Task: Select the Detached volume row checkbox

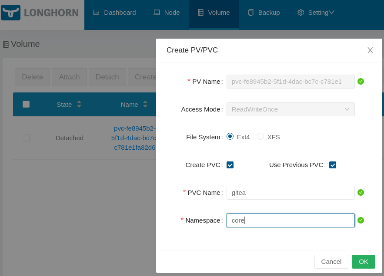Action: click(x=26, y=138)
